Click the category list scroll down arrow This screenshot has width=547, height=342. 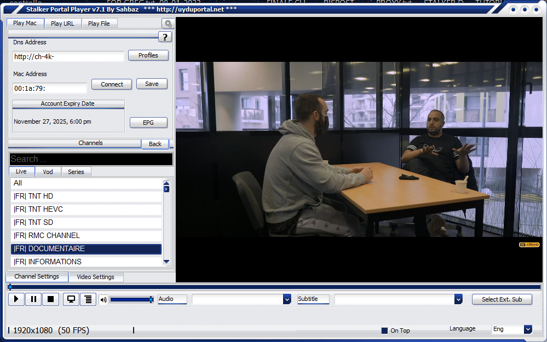[x=166, y=262]
